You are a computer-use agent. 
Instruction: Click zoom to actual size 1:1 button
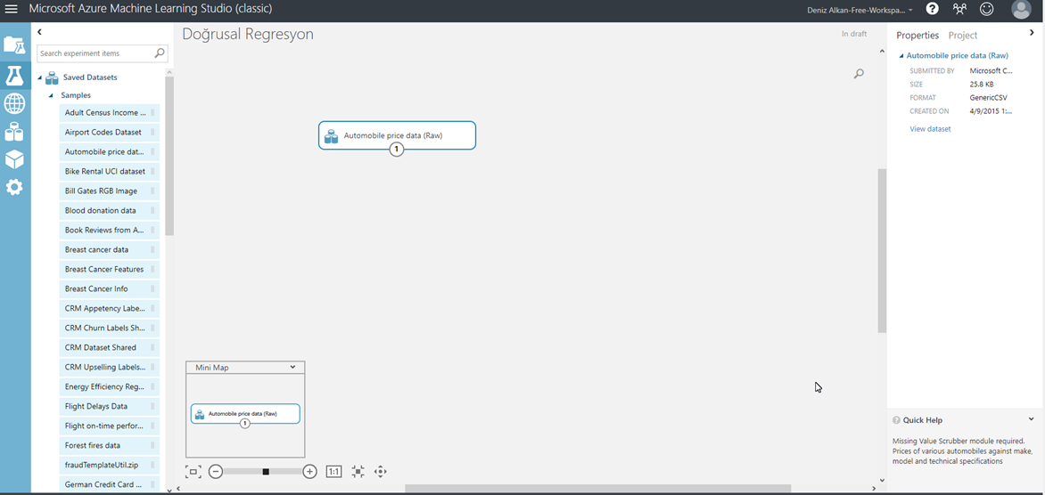click(333, 472)
